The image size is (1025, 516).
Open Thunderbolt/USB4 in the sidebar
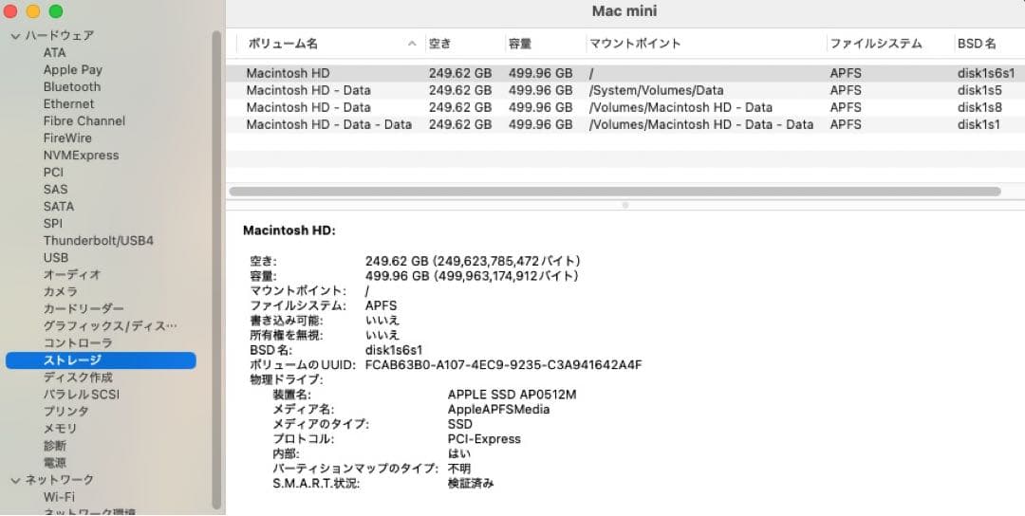click(98, 240)
